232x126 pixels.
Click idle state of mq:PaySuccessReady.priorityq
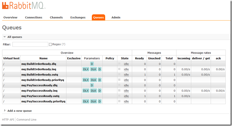(x=126, y=101)
